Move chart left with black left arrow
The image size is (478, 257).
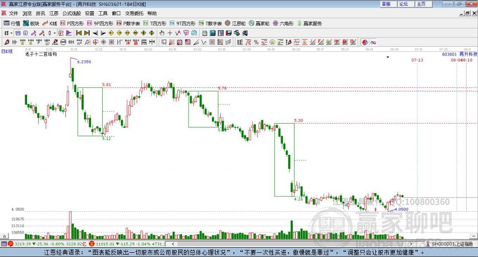coord(95,33)
